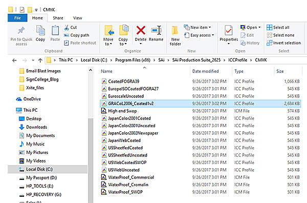Click This PC in the address breadcrumb
Screen dimensions: 307x203
click(x=66, y=60)
